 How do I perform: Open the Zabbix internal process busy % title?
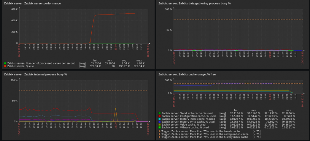click(35, 74)
